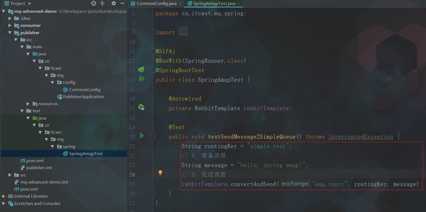
Task: Click the @SpringBootTest annotation
Action: 180,70
